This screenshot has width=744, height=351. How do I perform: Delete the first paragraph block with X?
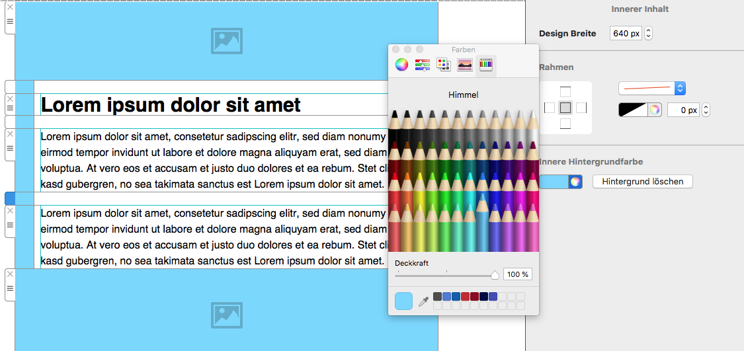[x=10, y=134]
